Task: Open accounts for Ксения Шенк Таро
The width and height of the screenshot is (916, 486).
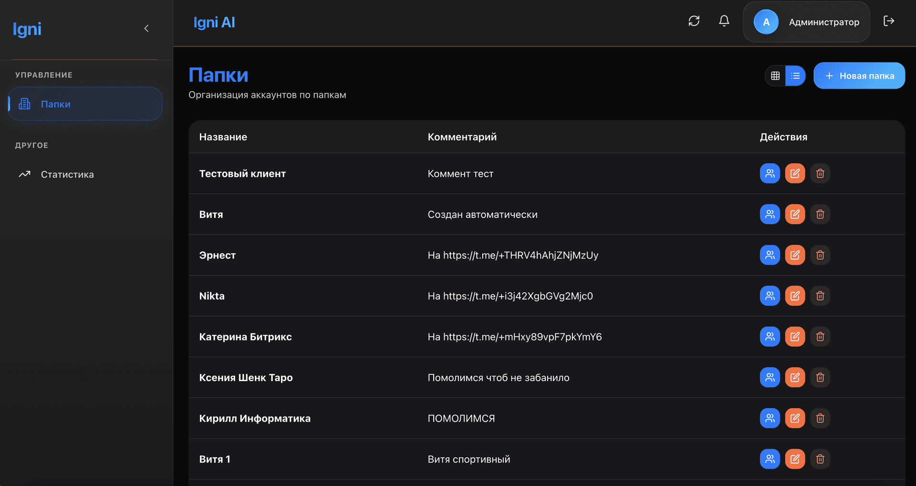Action: (770, 377)
